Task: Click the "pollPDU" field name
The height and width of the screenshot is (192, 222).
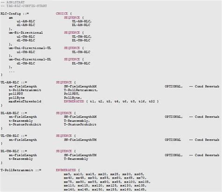Action: coord(16,94)
